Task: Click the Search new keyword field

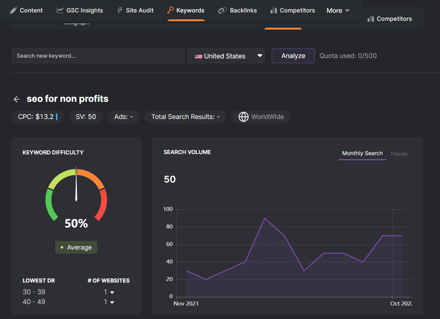Action: click(x=98, y=56)
